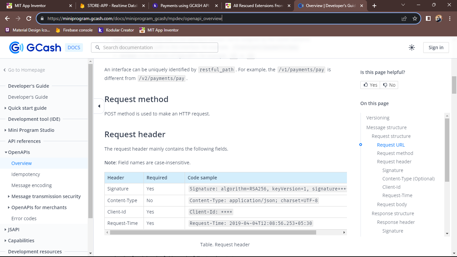This screenshot has height=257, width=457.
Task: Switch to All Rescued Extensions tab
Action: coord(257,6)
